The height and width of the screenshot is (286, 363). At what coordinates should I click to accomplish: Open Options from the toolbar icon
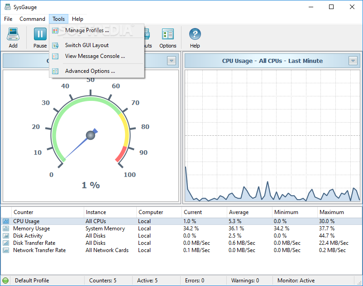pyautogui.click(x=168, y=35)
